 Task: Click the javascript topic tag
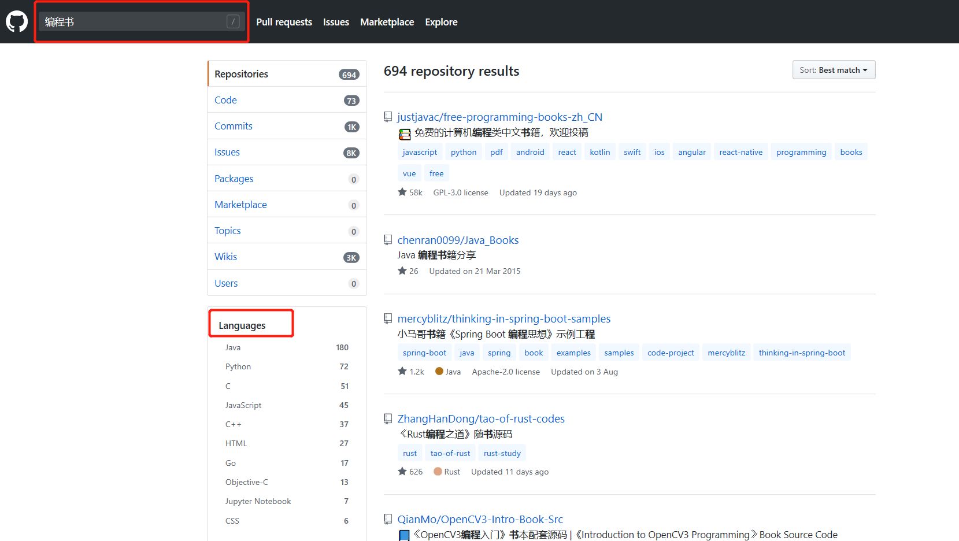coord(420,152)
